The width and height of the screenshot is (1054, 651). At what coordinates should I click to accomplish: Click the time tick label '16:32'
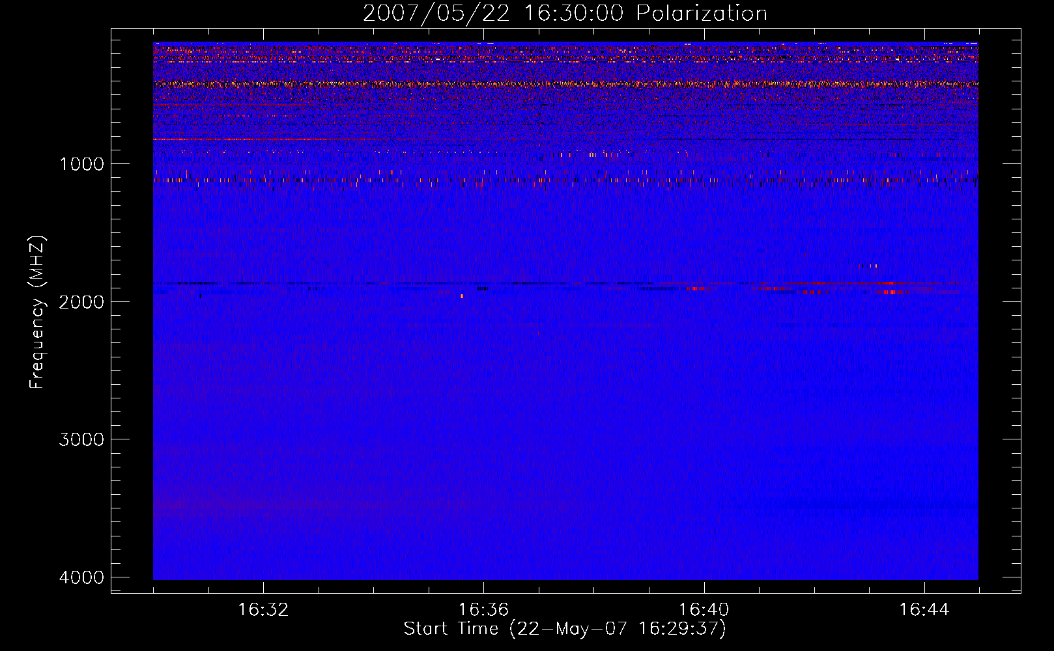pyautogui.click(x=263, y=610)
